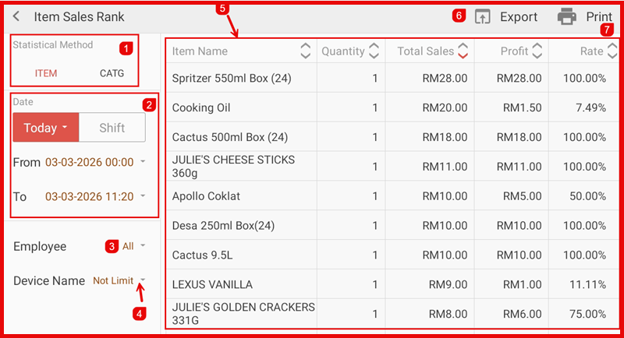Expand Device Name Not Limit dropdown
Viewport: 624px width, 338px height.
pos(119,280)
